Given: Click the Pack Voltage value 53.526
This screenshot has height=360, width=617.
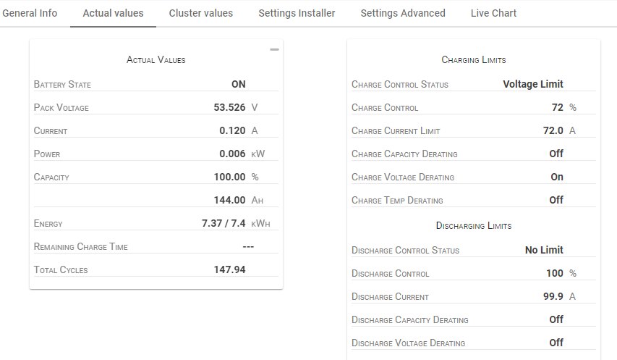Looking at the screenshot, I should [x=225, y=108].
